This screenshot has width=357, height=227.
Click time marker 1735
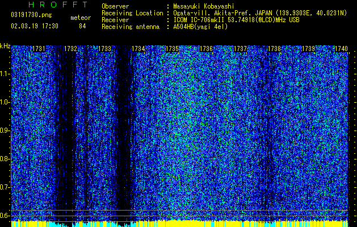[x=172, y=49]
